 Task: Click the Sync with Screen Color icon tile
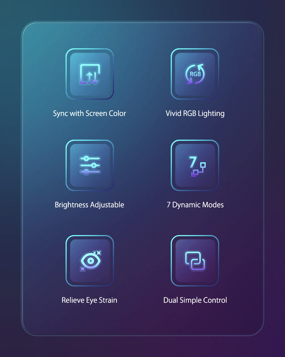[x=90, y=74]
